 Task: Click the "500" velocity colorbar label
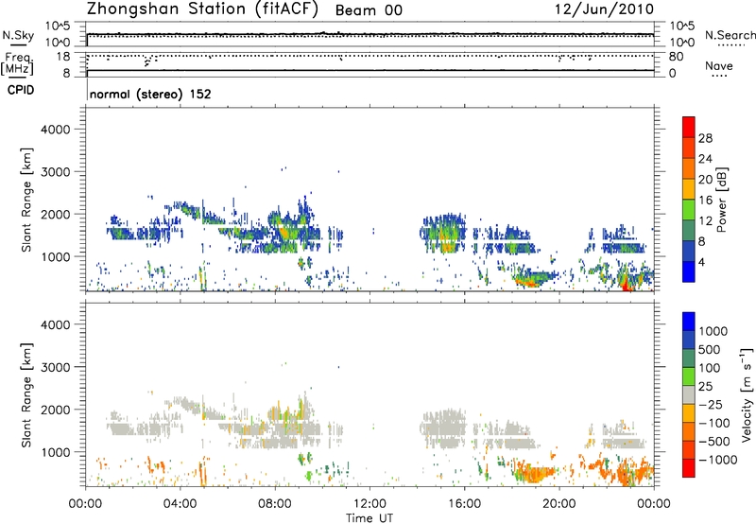(710, 350)
